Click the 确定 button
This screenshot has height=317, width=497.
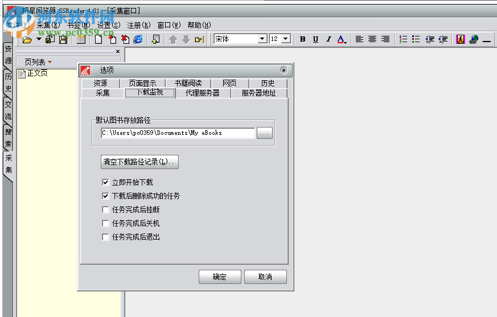point(220,277)
